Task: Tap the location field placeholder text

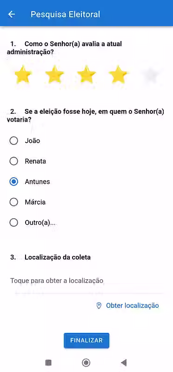Action: [57, 281]
